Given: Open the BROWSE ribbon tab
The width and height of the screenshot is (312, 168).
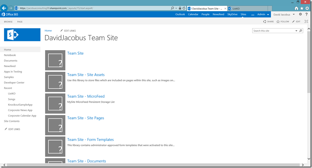Looking at the screenshot, I should tap(8, 22).
